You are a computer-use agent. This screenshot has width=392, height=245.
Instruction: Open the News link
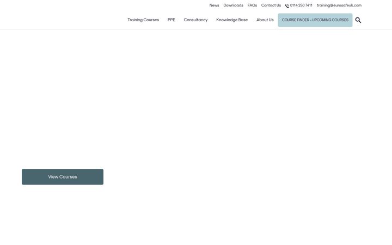coord(215,5)
